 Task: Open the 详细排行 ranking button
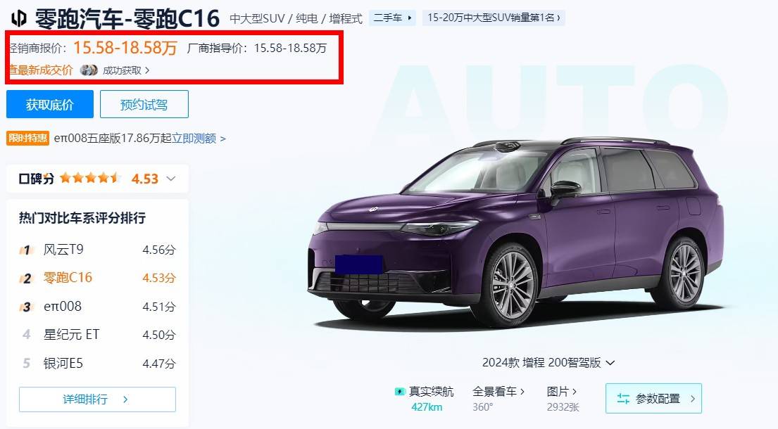[97, 399]
